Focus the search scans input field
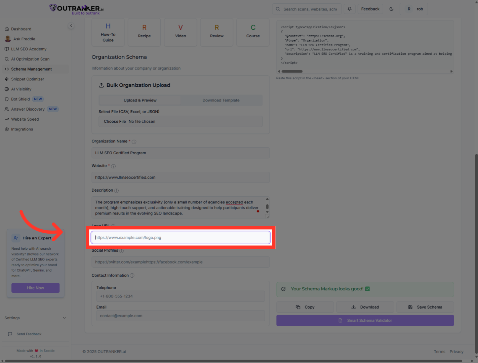 tap(307, 9)
